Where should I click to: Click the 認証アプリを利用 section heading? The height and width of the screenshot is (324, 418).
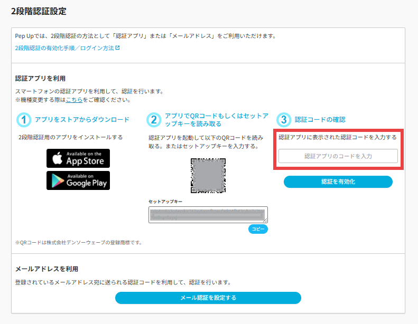40,79
